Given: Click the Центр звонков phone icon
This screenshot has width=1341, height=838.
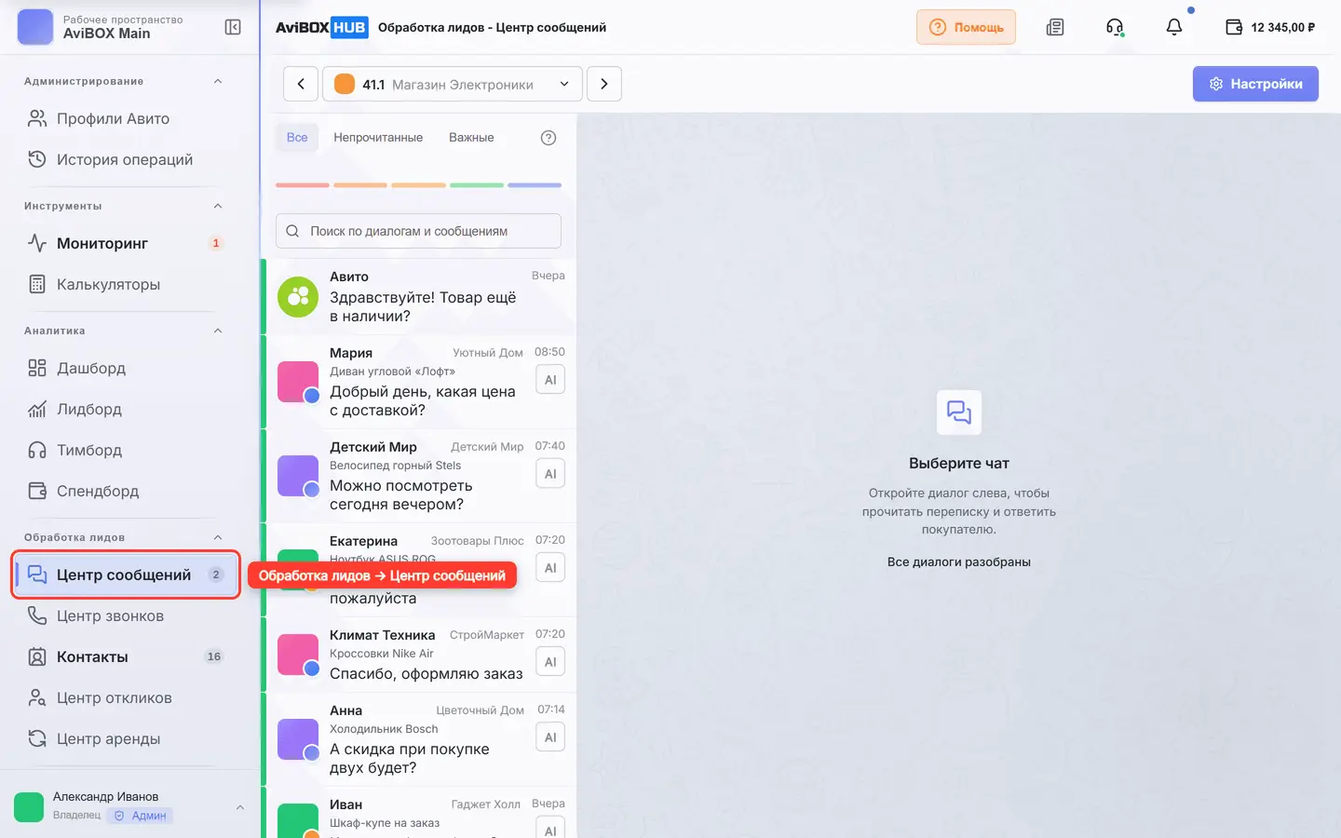Looking at the screenshot, I should (37, 615).
